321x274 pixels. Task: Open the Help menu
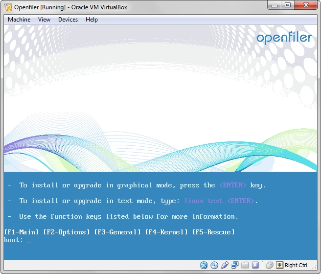tap(92, 20)
